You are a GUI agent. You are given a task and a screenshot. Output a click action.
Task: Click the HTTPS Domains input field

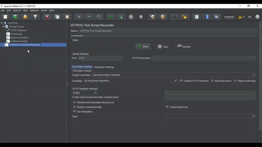coord(204,58)
